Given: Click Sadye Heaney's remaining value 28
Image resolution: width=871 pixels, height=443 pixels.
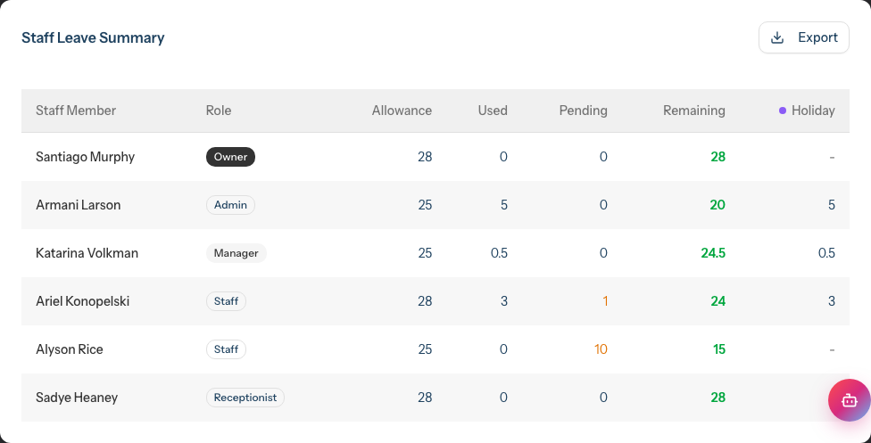Looking at the screenshot, I should click(x=718, y=398).
